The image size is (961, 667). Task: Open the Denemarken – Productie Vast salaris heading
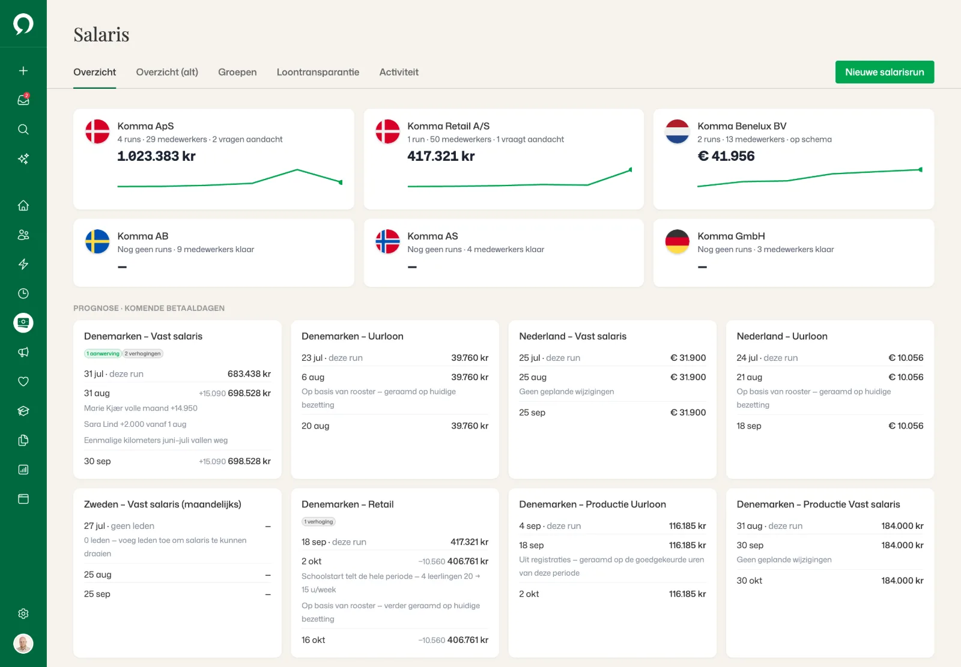818,504
